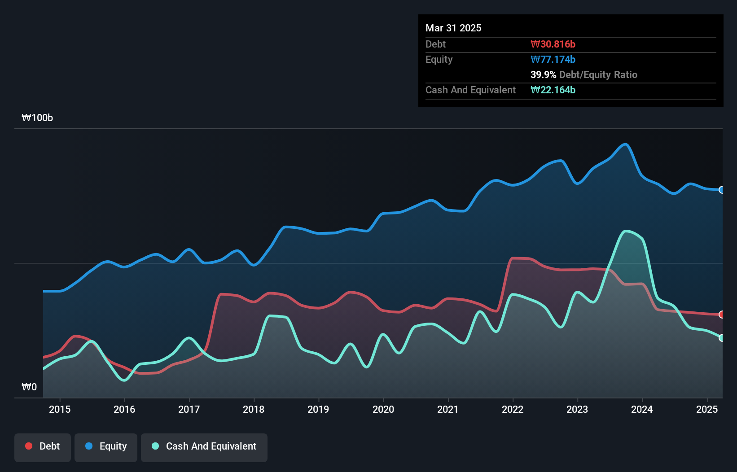Screen dimensions: 737x472
Task: Click Cash And Equivalent label in tooltip
Action: (x=470, y=90)
